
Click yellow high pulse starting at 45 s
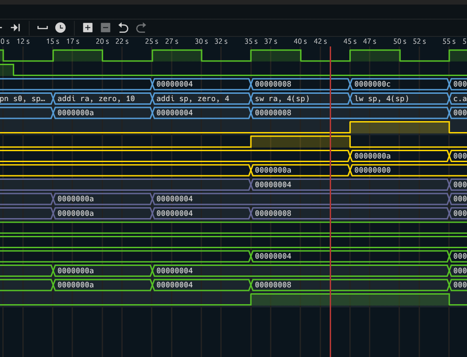point(400,127)
